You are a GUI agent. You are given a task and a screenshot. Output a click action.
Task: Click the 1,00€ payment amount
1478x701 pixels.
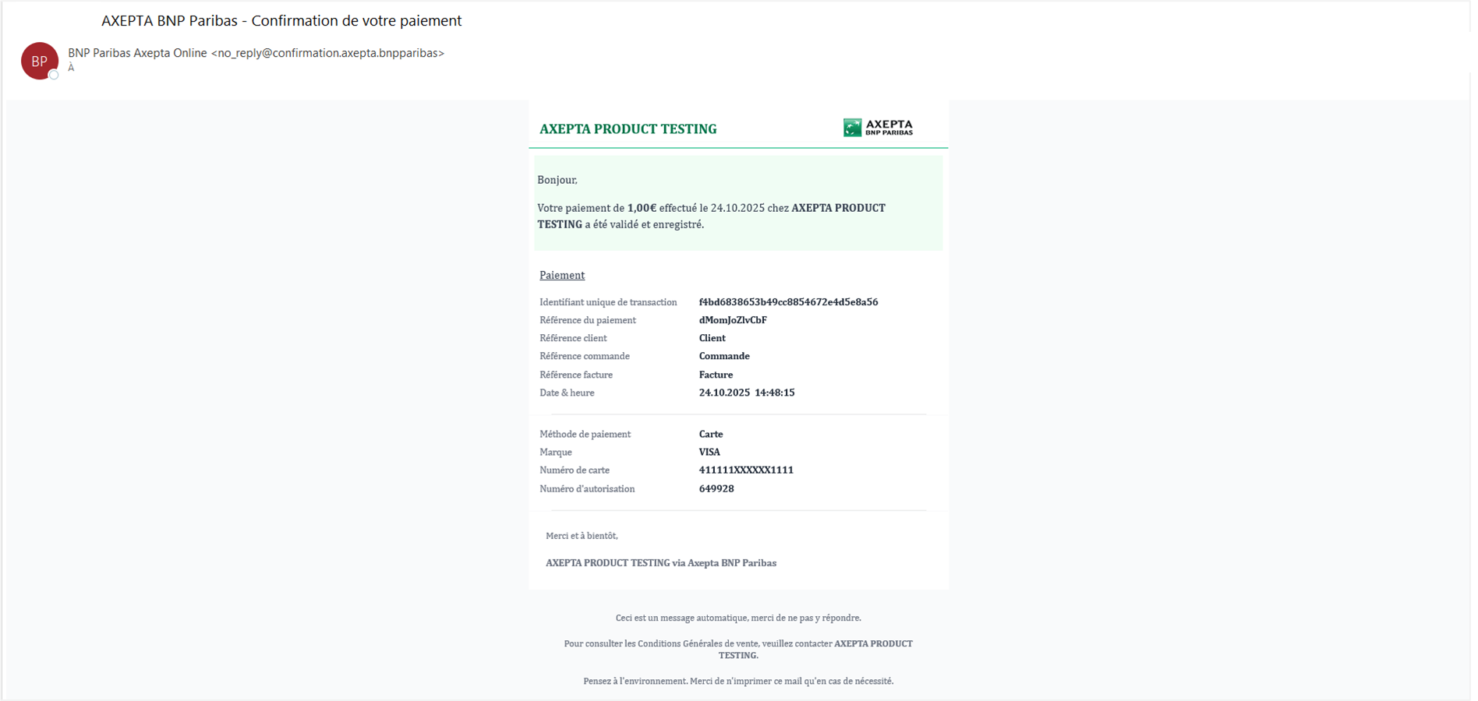642,208
